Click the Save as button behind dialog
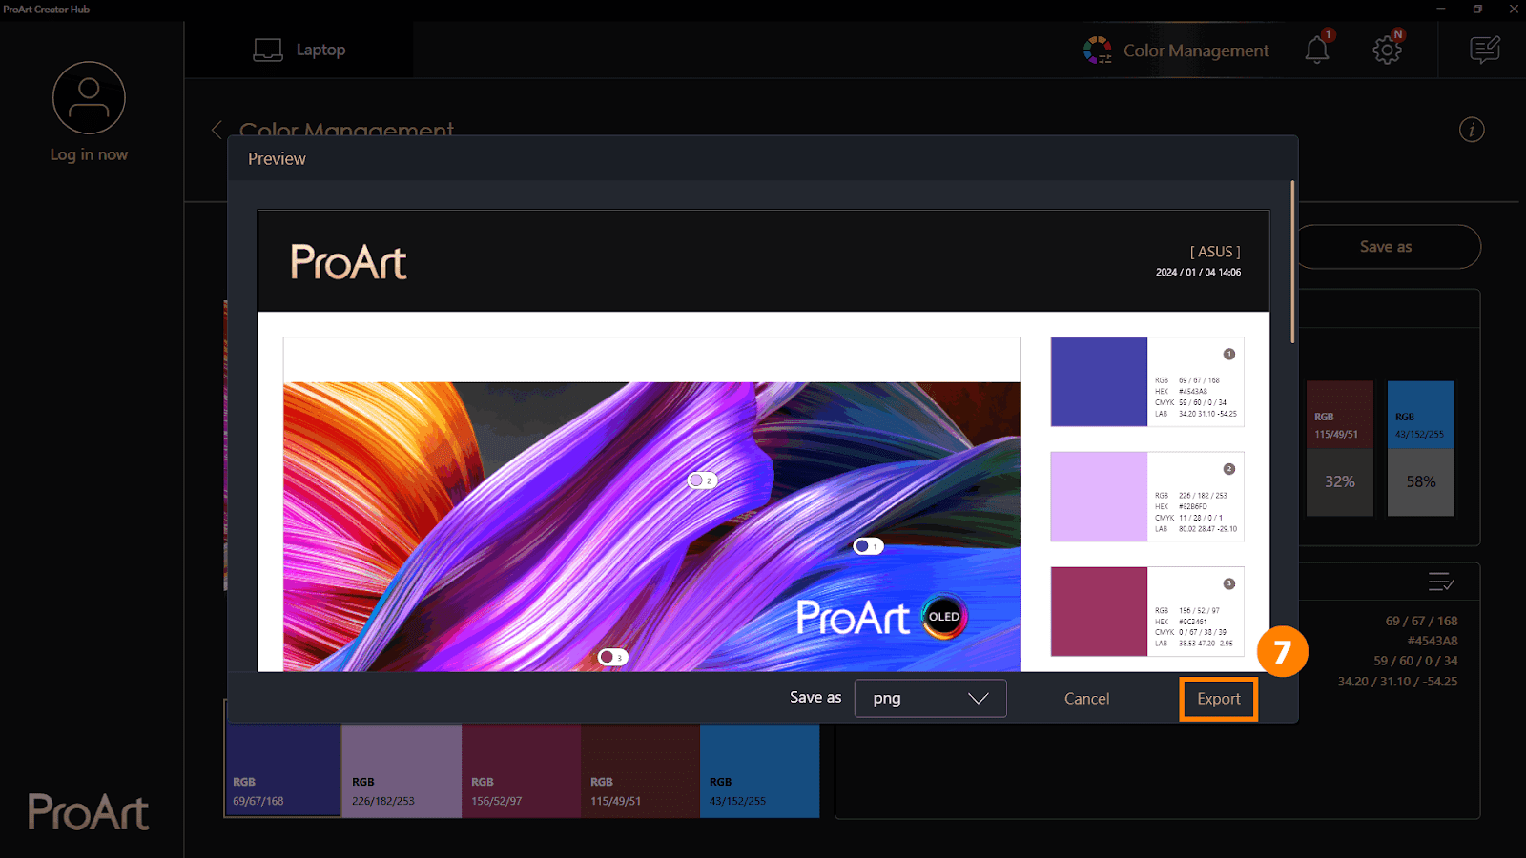 tap(1389, 247)
